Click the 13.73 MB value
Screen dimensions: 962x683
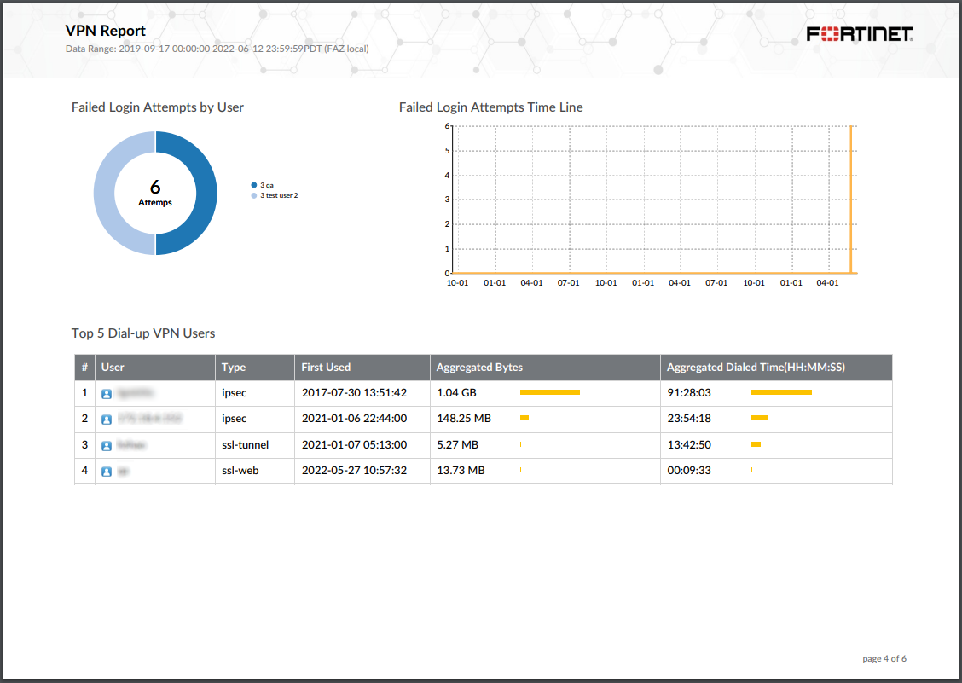pyautogui.click(x=461, y=470)
